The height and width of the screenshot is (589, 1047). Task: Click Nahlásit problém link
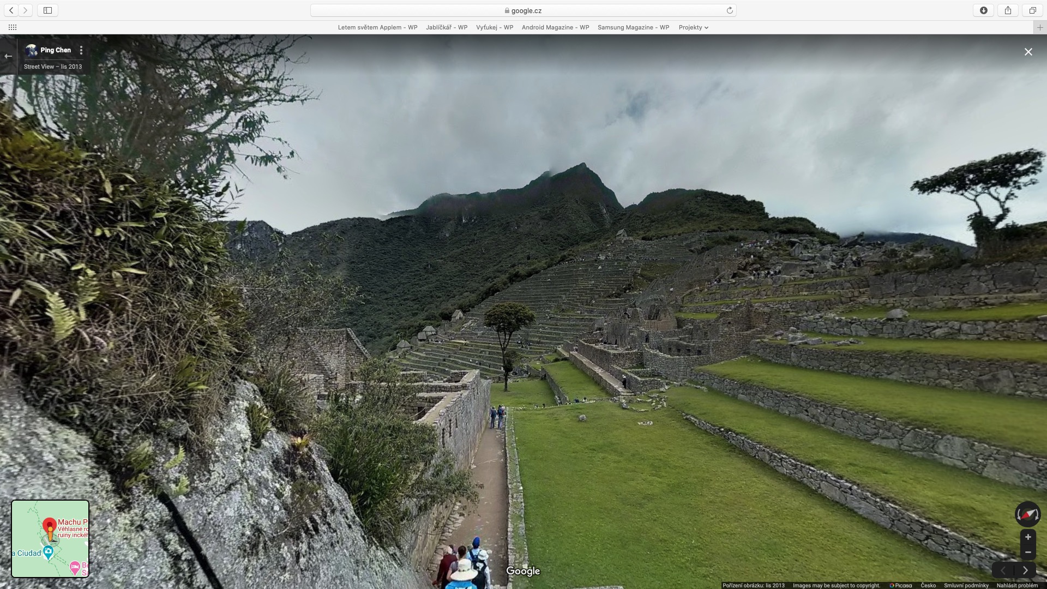coord(1017,585)
